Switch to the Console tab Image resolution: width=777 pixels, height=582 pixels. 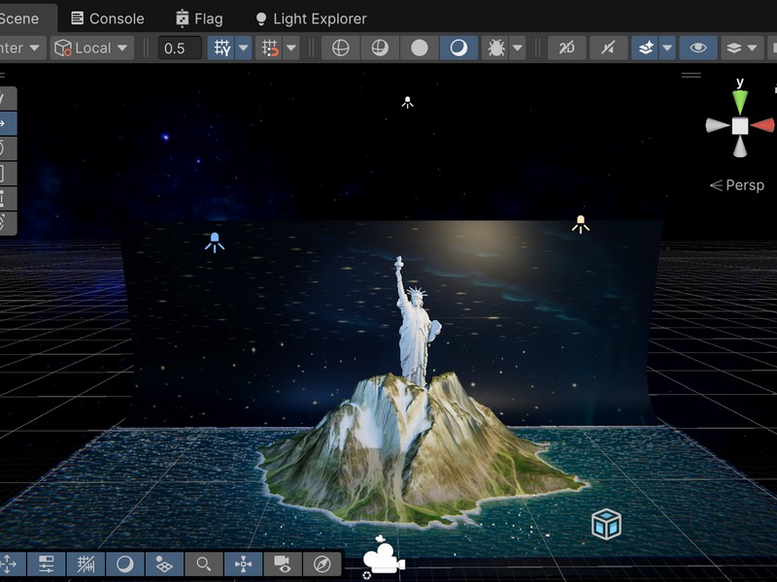click(x=108, y=18)
